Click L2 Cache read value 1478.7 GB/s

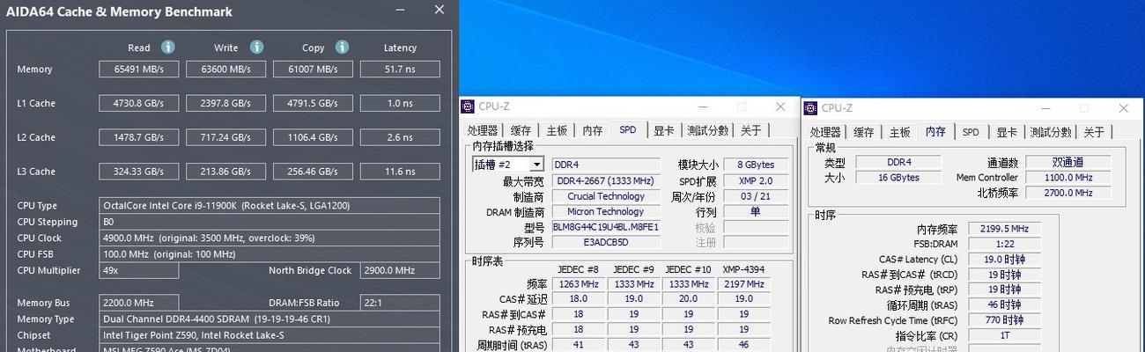[x=138, y=137]
